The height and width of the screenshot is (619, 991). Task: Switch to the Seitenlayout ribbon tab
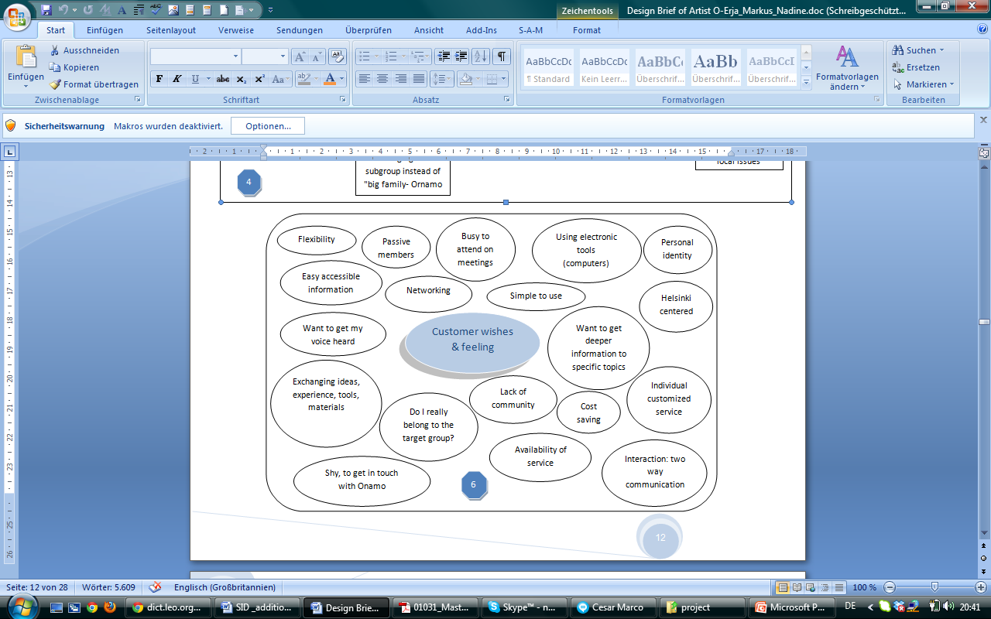coord(170,30)
